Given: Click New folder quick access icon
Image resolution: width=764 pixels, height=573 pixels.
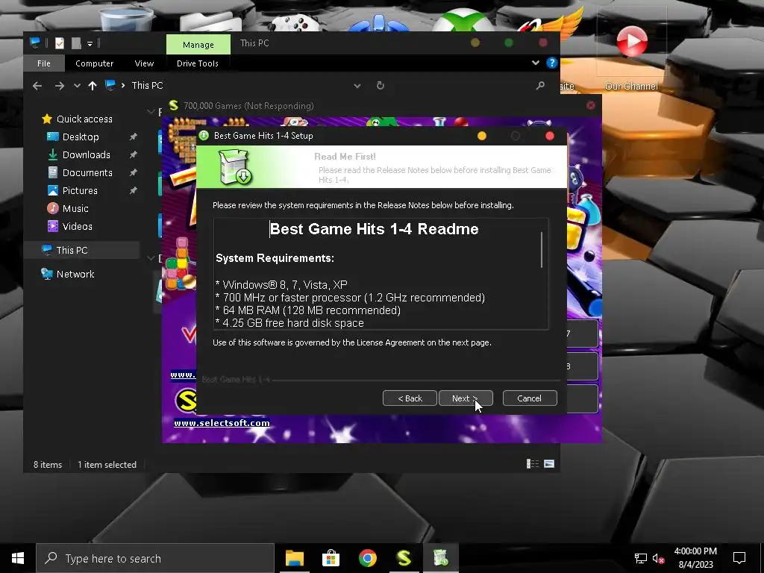Looking at the screenshot, I should click(76, 43).
